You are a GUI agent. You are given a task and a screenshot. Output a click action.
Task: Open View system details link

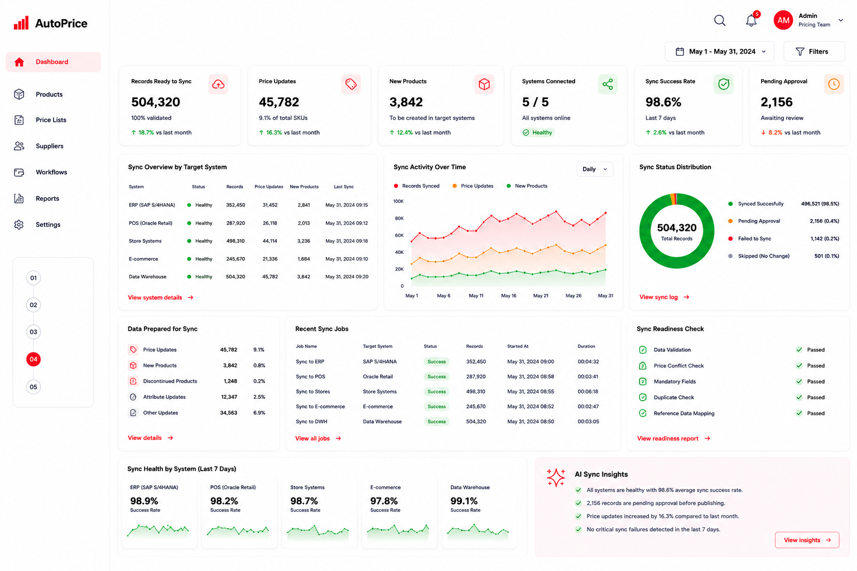click(x=161, y=298)
